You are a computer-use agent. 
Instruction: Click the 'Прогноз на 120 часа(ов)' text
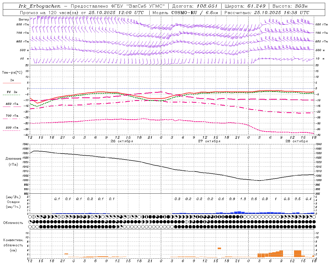click(x=49, y=13)
